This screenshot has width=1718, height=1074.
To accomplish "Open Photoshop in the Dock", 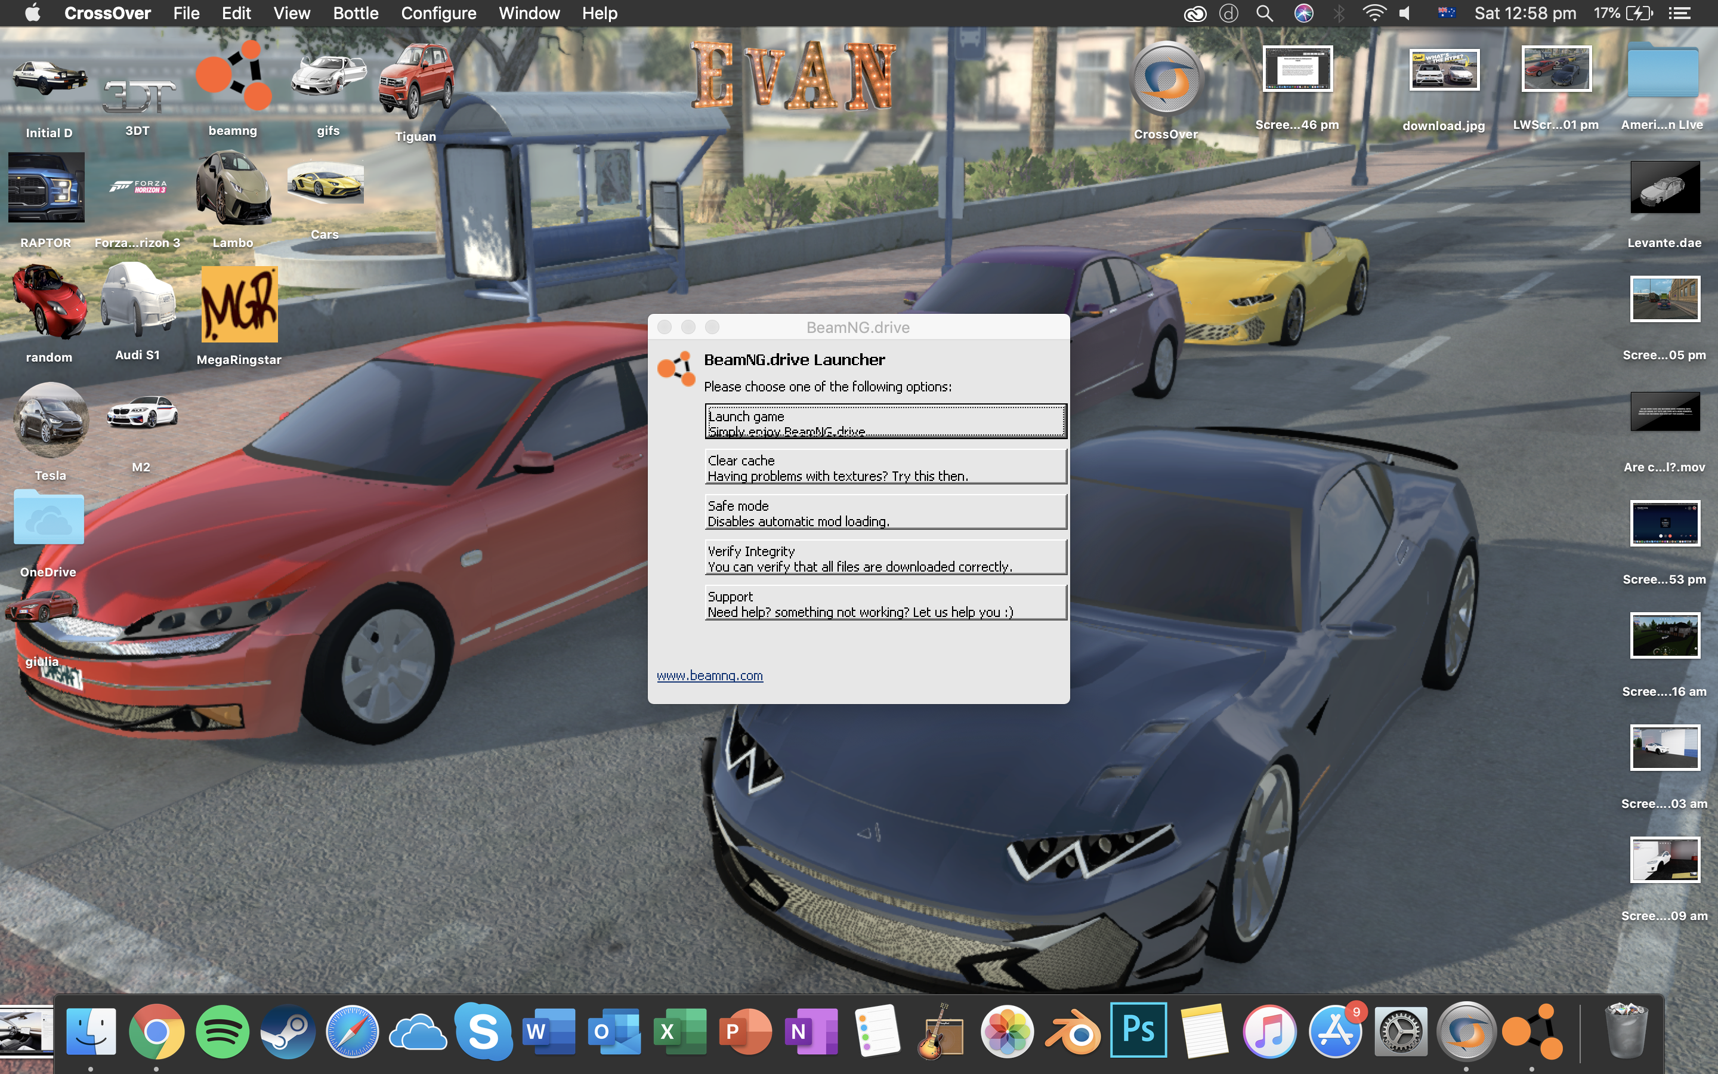I will [1138, 1030].
